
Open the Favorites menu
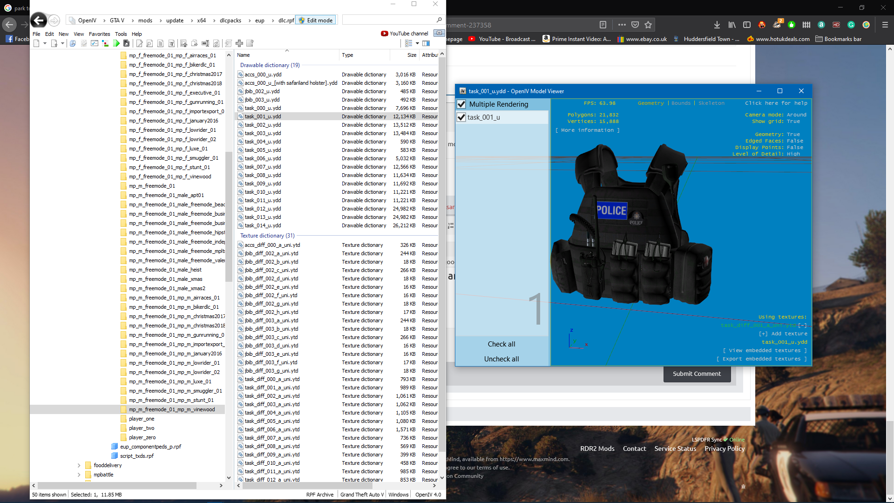click(x=99, y=34)
